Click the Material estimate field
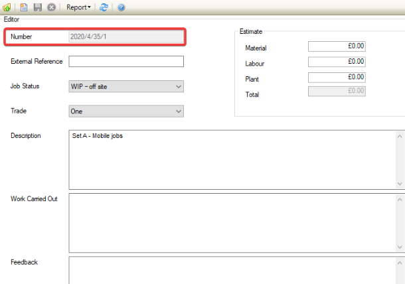This screenshot has height=284, width=405. point(337,46)
